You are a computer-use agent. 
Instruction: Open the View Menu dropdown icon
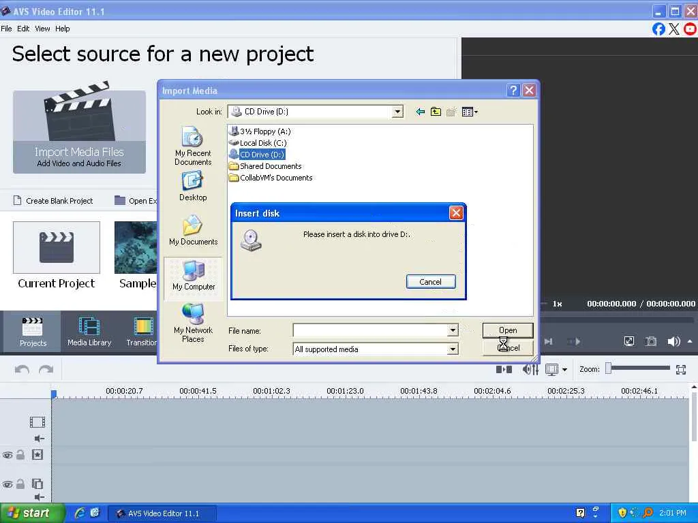coord(470,112)
